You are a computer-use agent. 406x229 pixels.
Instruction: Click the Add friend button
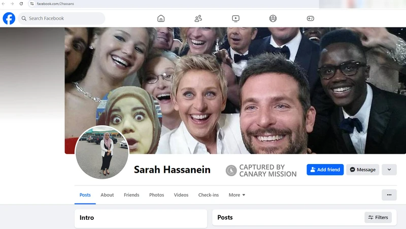click(325, 170)
